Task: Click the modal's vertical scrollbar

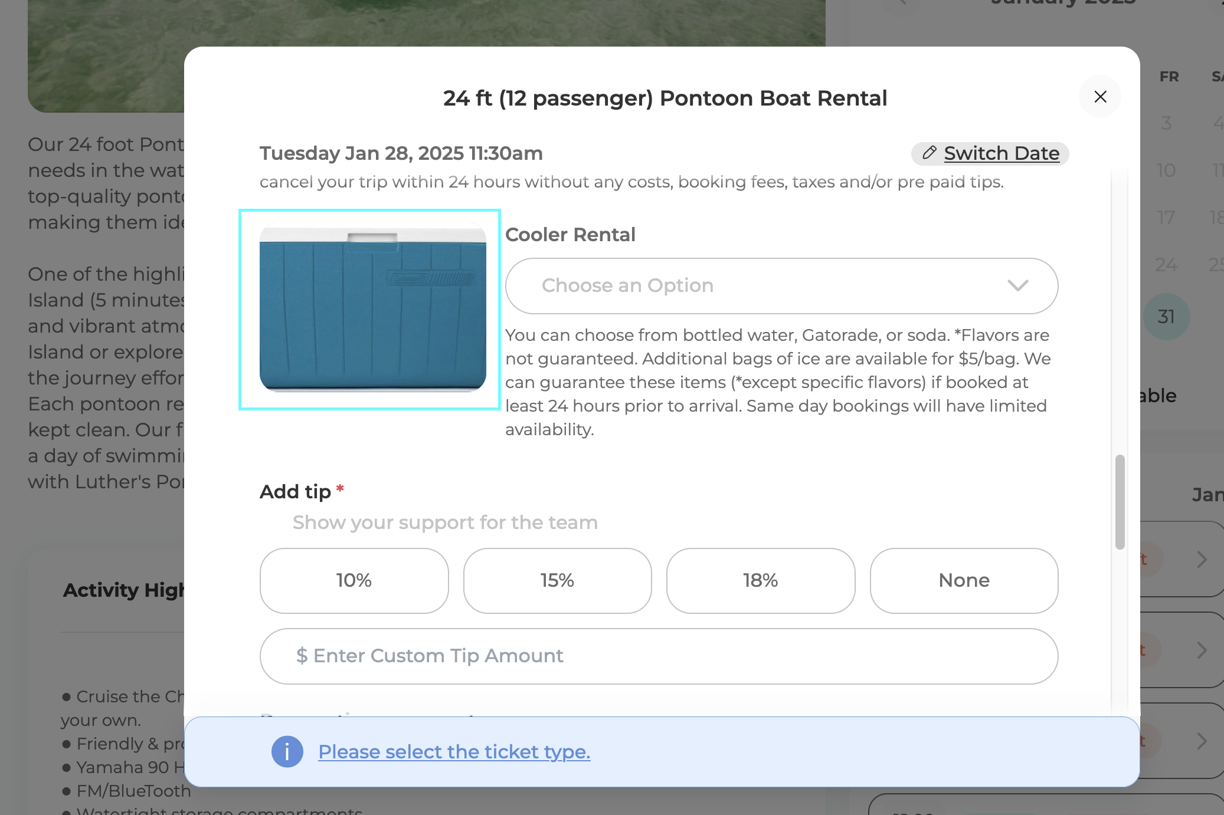Action: point(1120,502)
